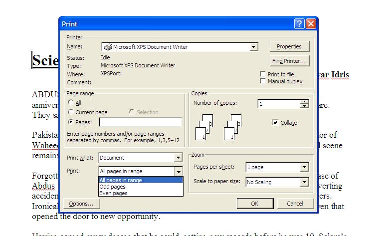Increase the number of copies
This screenshot has height=236, width=383.
304,102
